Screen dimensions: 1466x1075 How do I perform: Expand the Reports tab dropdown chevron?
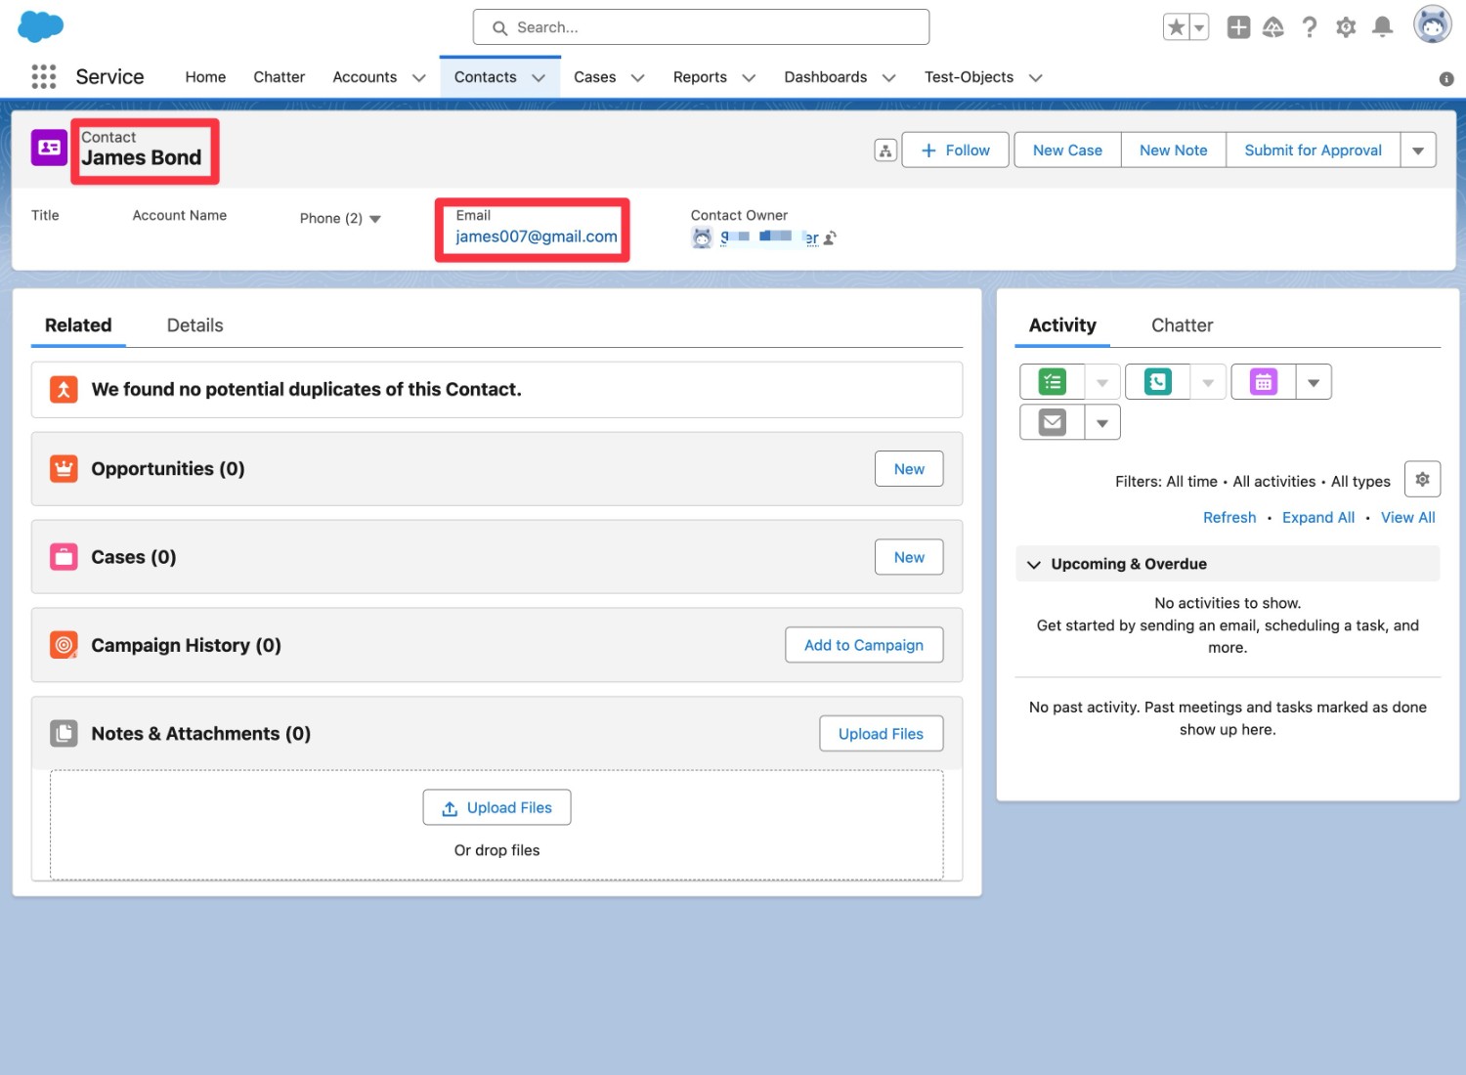click(x=750, y=78)
